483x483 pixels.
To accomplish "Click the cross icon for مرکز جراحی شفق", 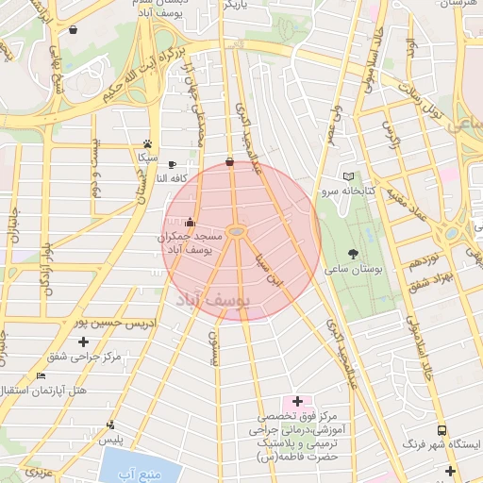I will (83, 341).
